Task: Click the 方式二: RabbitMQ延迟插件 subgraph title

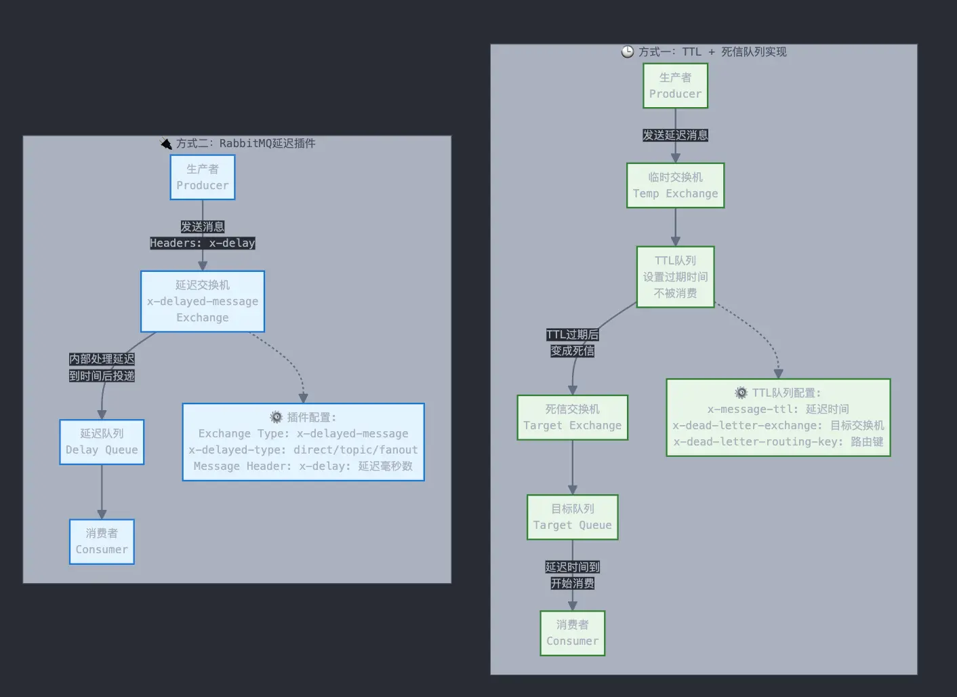Action: click(245, 143)
